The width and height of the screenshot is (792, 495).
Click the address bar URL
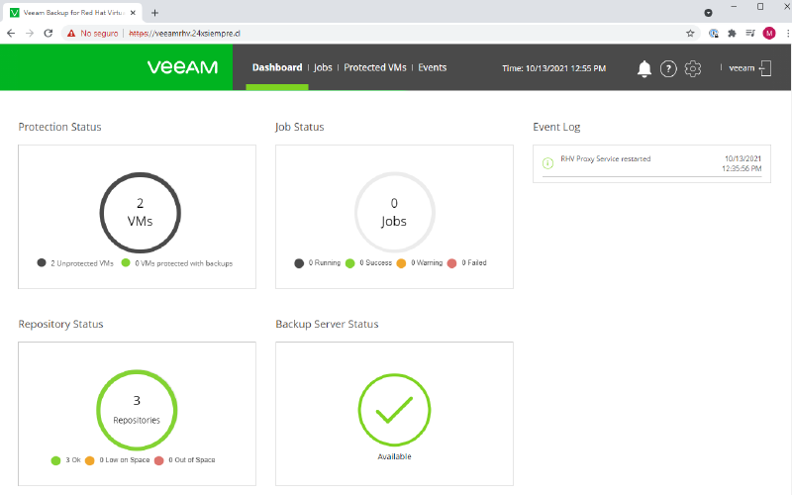click(x=184, y=34)
